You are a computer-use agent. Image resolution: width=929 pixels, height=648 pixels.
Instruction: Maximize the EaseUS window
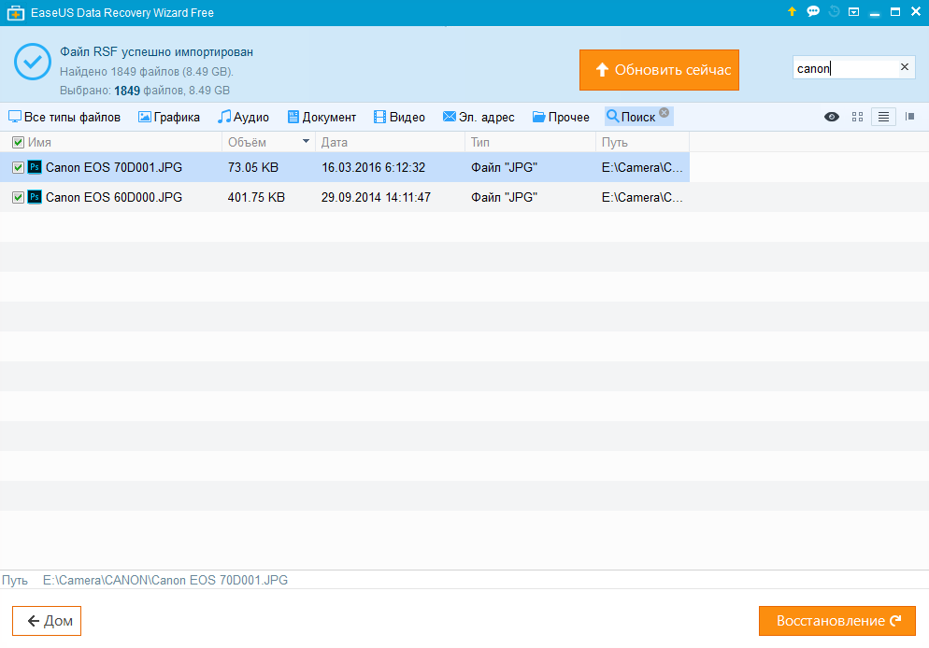tap(895, 12)
